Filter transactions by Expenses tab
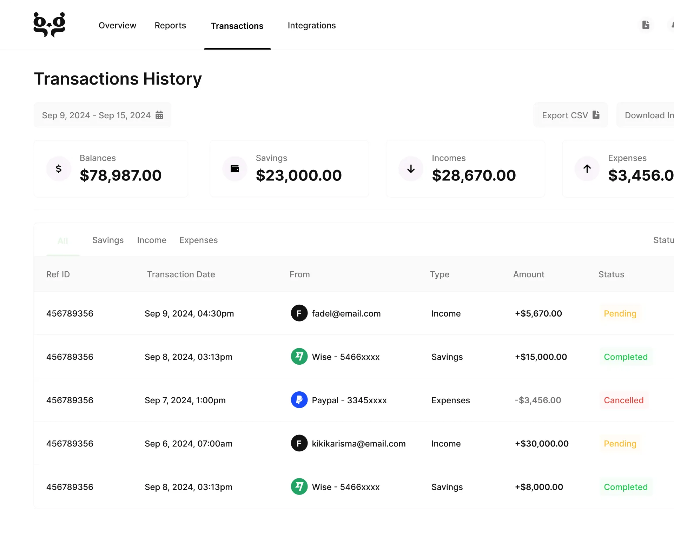674x537 pixels. (x=198, y=240)
